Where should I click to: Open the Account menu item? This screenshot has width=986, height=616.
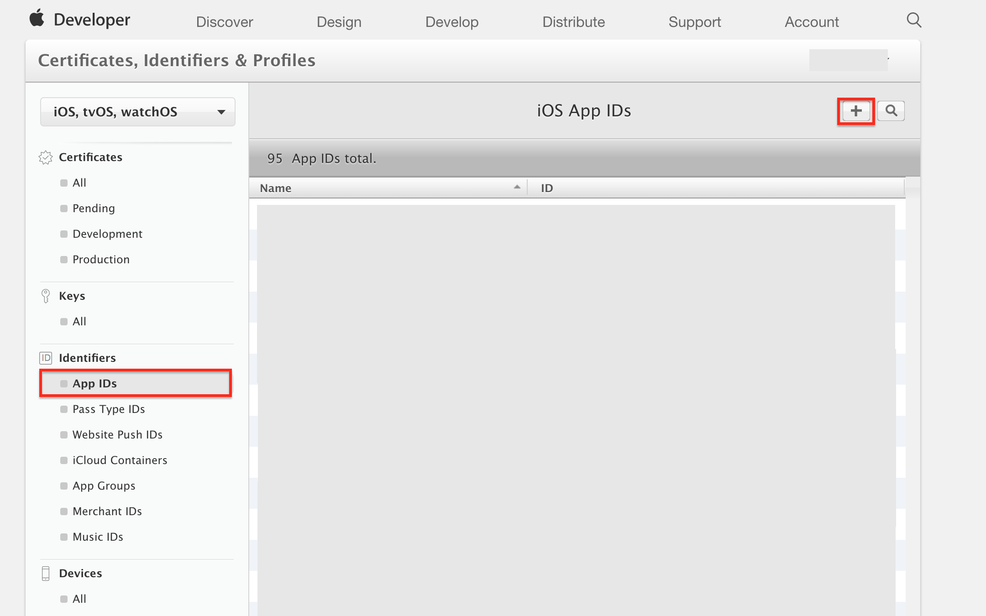pos(811,22)
